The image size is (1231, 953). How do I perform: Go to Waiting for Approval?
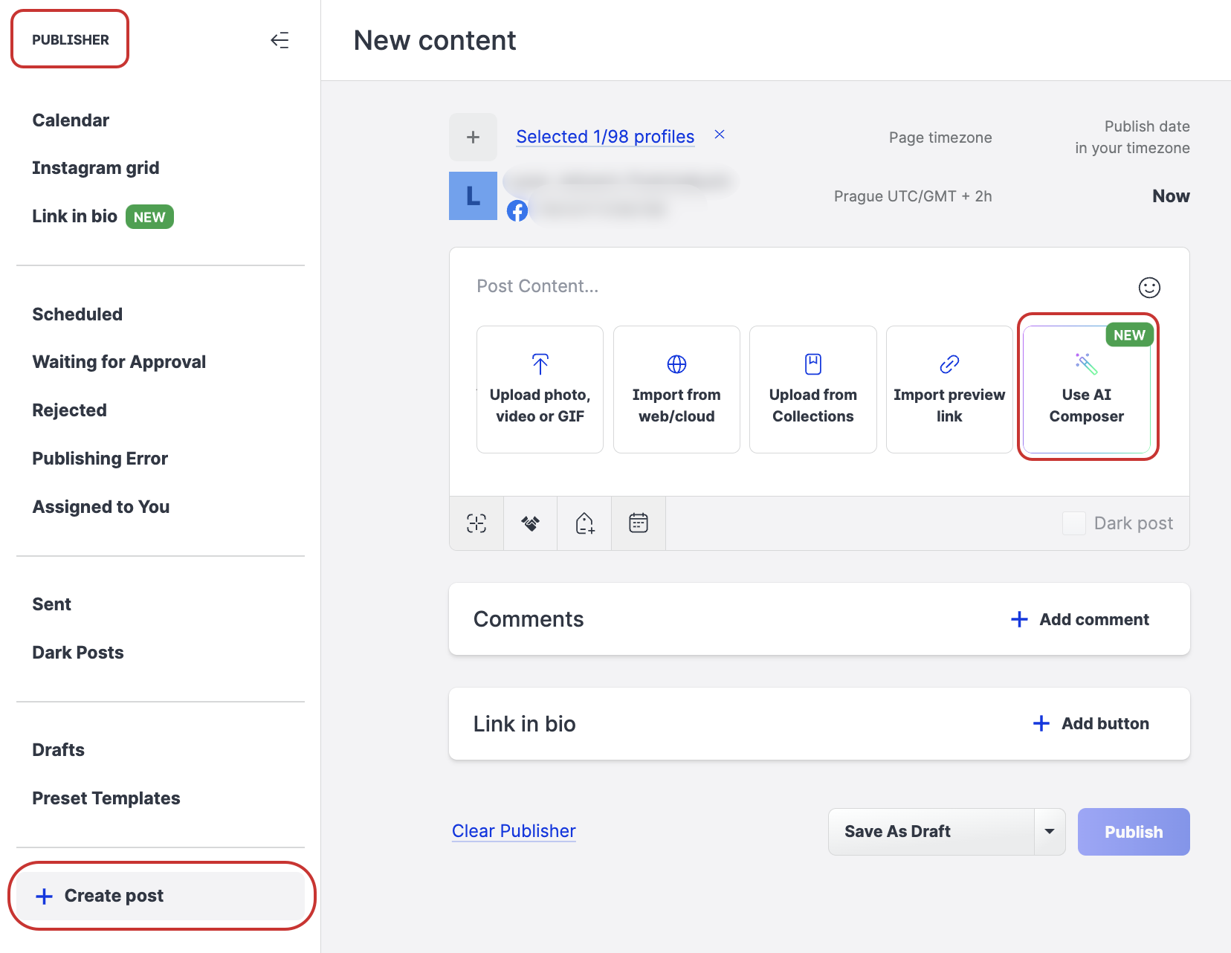[x=119, y=362]
